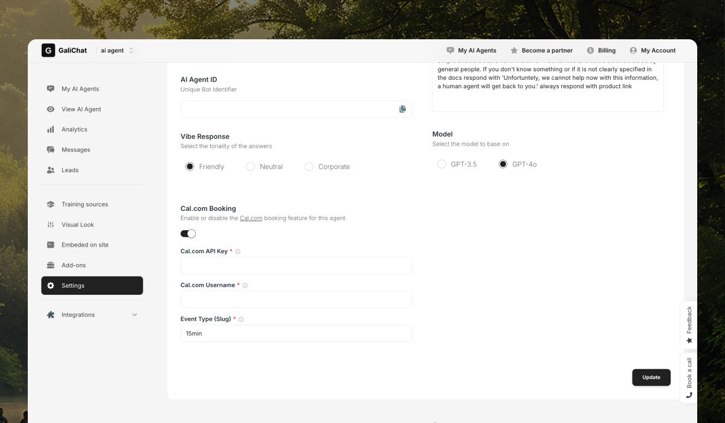Open Billing in the top navigation

coord(601,51)
